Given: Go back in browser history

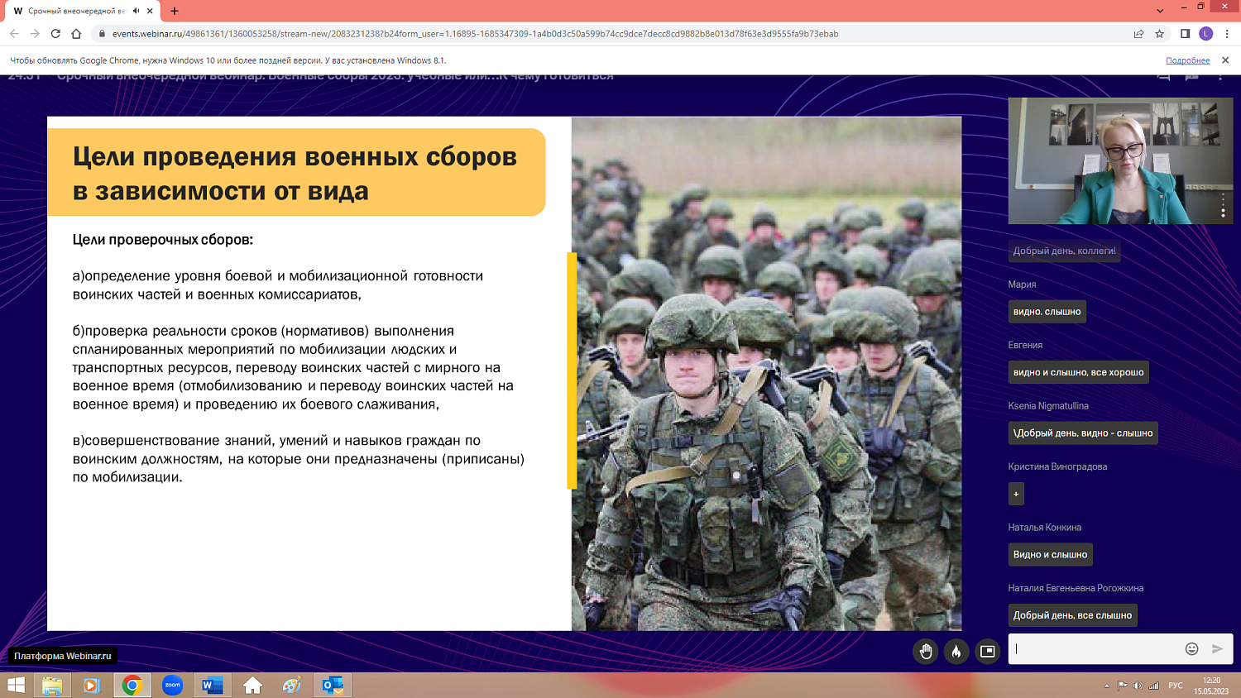Looking at the screenshot, I should pos(14,34).
